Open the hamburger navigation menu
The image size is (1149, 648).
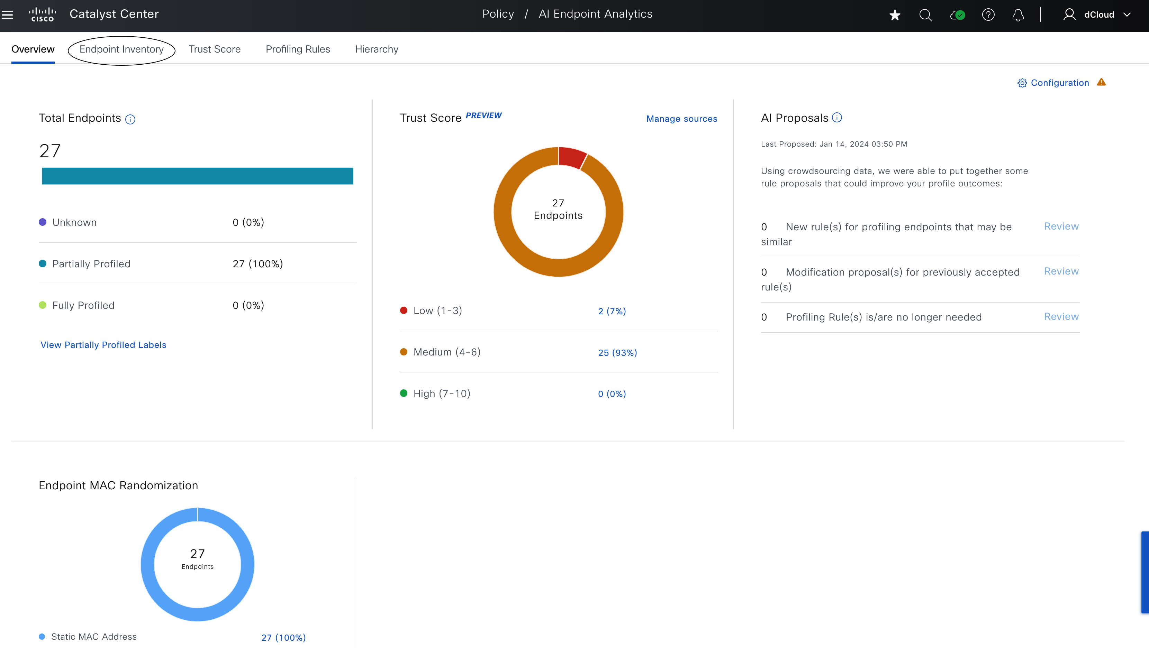[8, 15]
